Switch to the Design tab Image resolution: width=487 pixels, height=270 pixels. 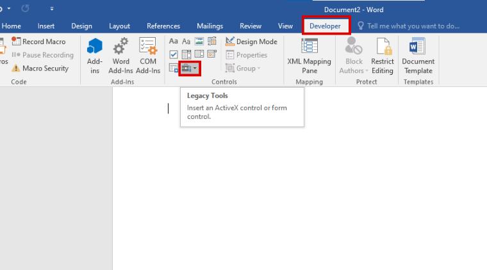tap(81, 26)
